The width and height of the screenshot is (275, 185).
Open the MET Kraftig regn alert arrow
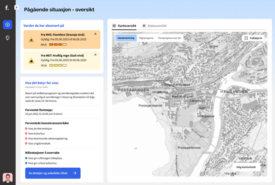pos(95,55)
